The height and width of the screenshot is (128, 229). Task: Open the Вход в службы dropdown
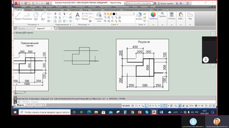pos(167,3)
